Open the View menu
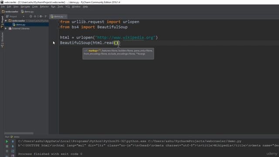The width and height of the screenshot is (279, 157). click(16, 7)
